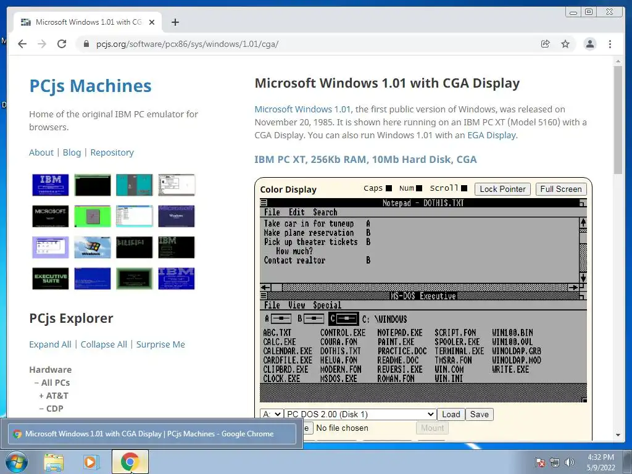Launch Windows Media Player from taskbar
The width and height of the screenshot is (632, 474).
(x=91, y=462)
